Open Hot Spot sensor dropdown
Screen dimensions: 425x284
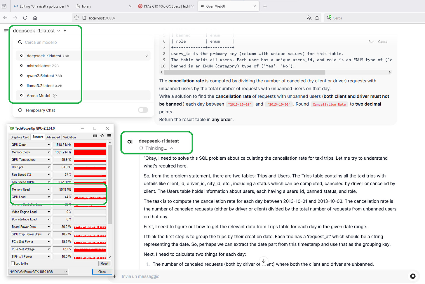pos(49,167)
